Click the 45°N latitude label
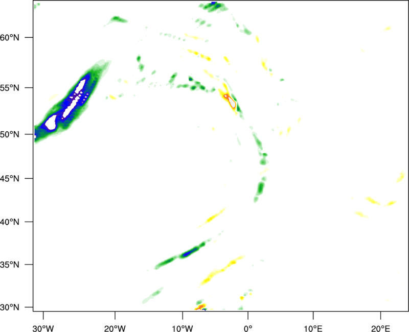 click(x=10, y=179)
